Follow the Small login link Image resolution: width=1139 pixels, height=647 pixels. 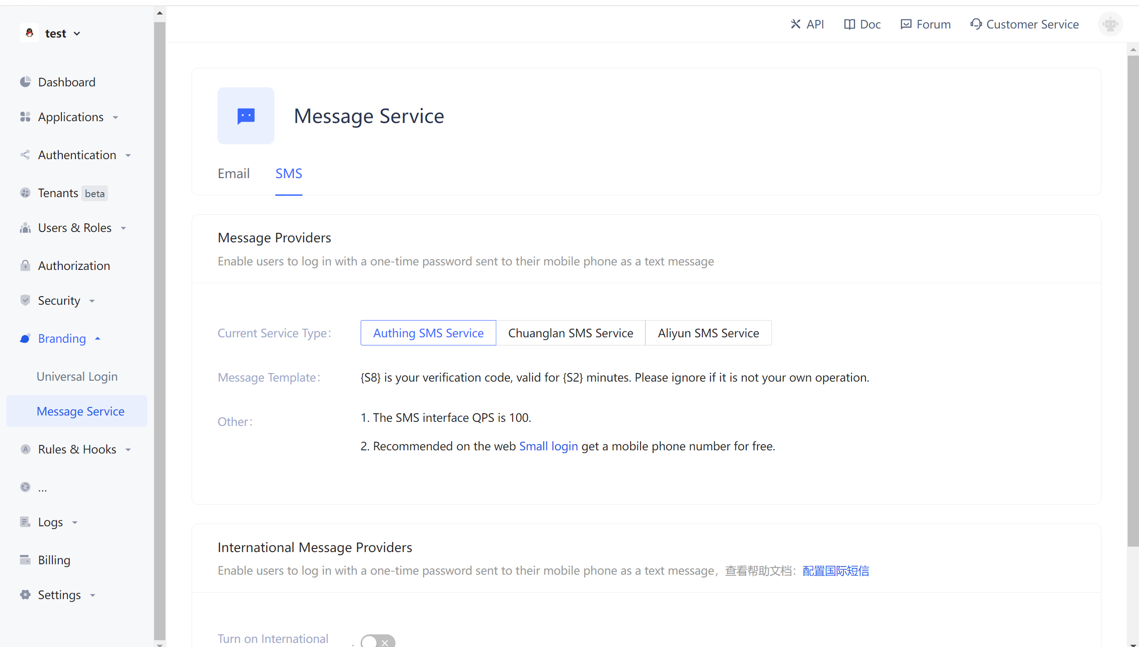point(548,446)
